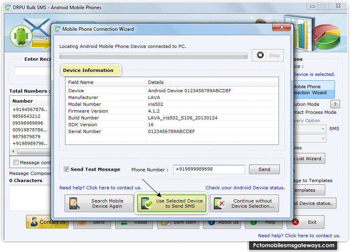Click the wizard title bar envelope icon
The image size is (350, 252).
pos(57,29)
